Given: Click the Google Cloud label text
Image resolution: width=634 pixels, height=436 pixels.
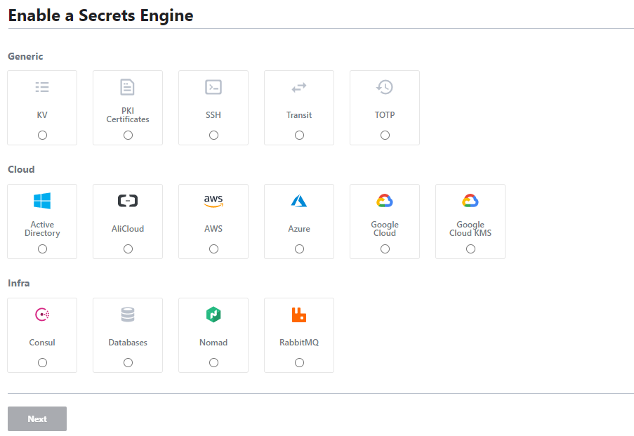Looking at the screenshot, I should tap(385, 228).
